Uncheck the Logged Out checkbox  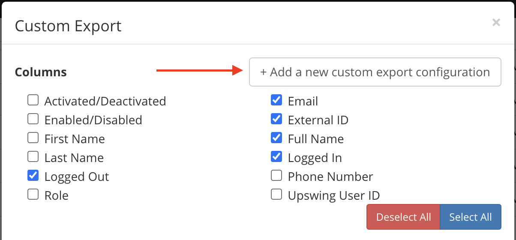point(33,176)
